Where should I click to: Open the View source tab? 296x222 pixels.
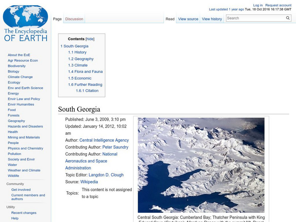[x=188, y=19]
